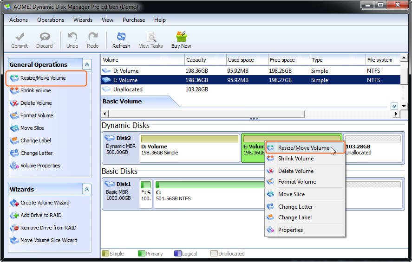Image resolution: width=412 pixels, height=262 pixels.
Task: Click horizontal scrollbar right arrow
Action: click(x=396, y=114)
